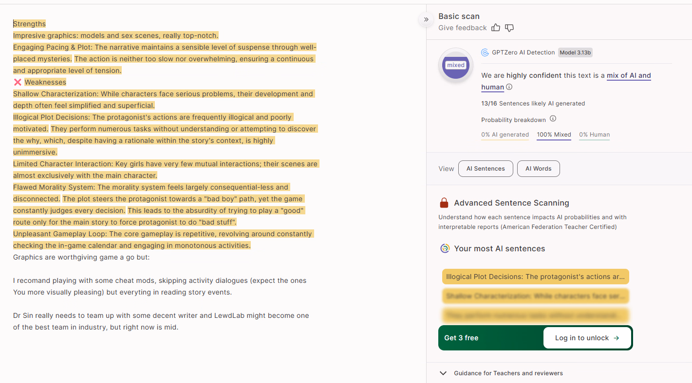Click the thumbs up feedback icon

[x=496, y=28]
